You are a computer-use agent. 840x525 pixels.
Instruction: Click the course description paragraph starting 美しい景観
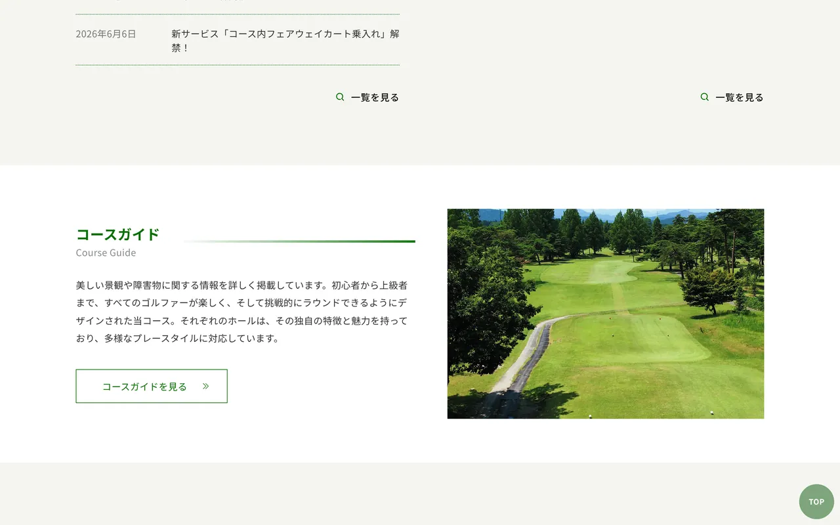coord(241,312)
